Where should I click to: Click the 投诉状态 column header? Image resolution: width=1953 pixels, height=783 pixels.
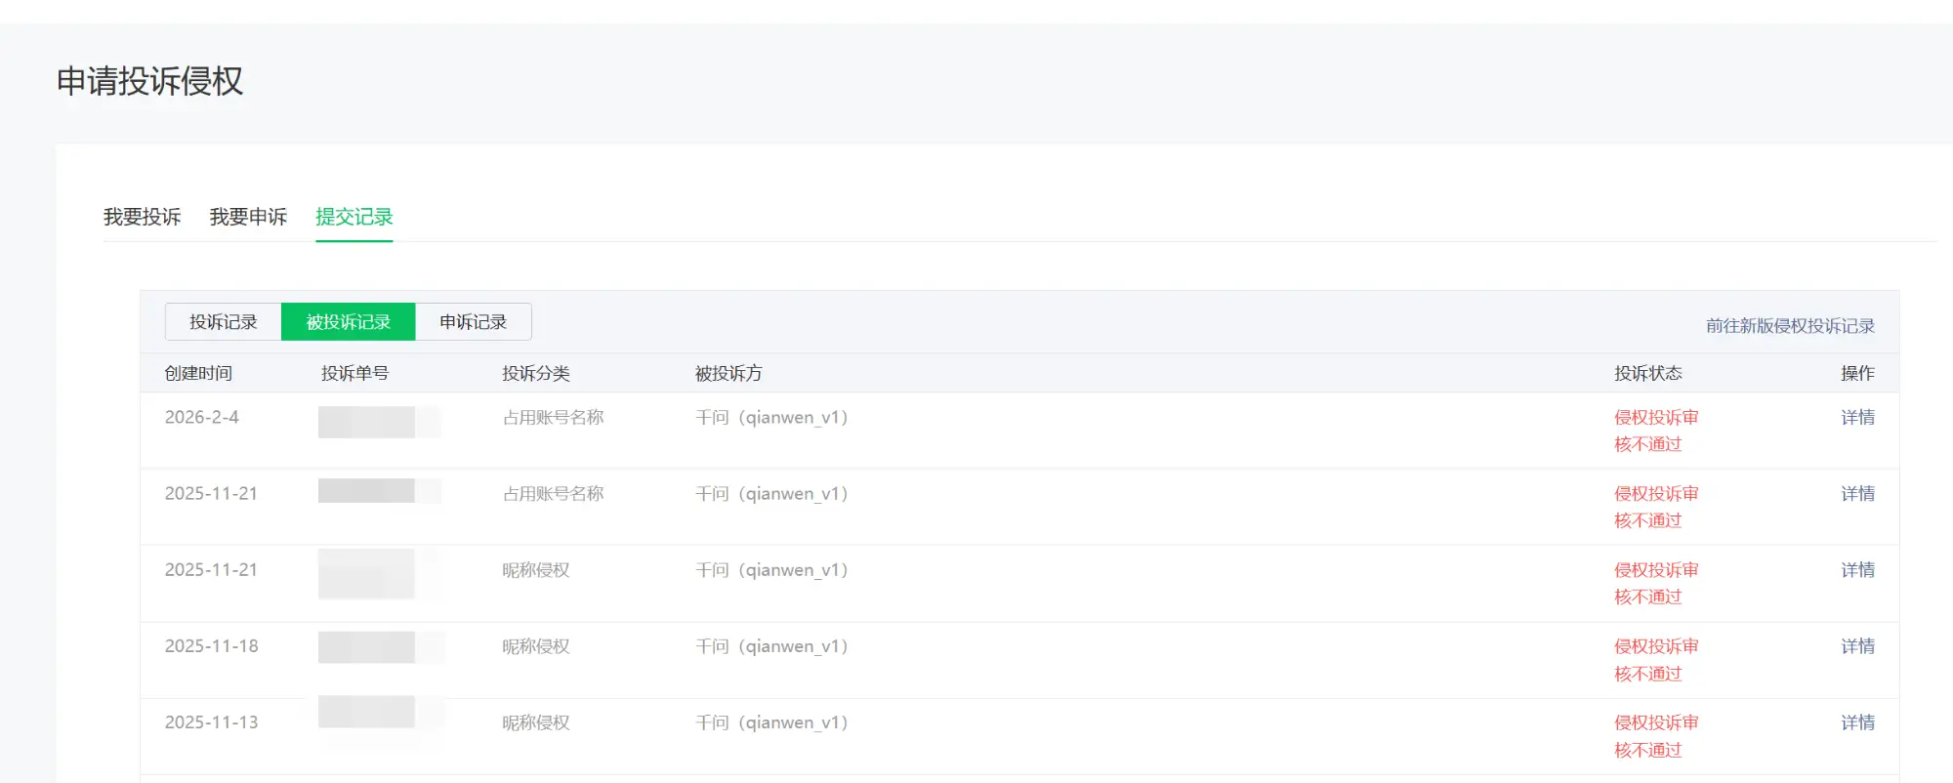coord(1647,374)
